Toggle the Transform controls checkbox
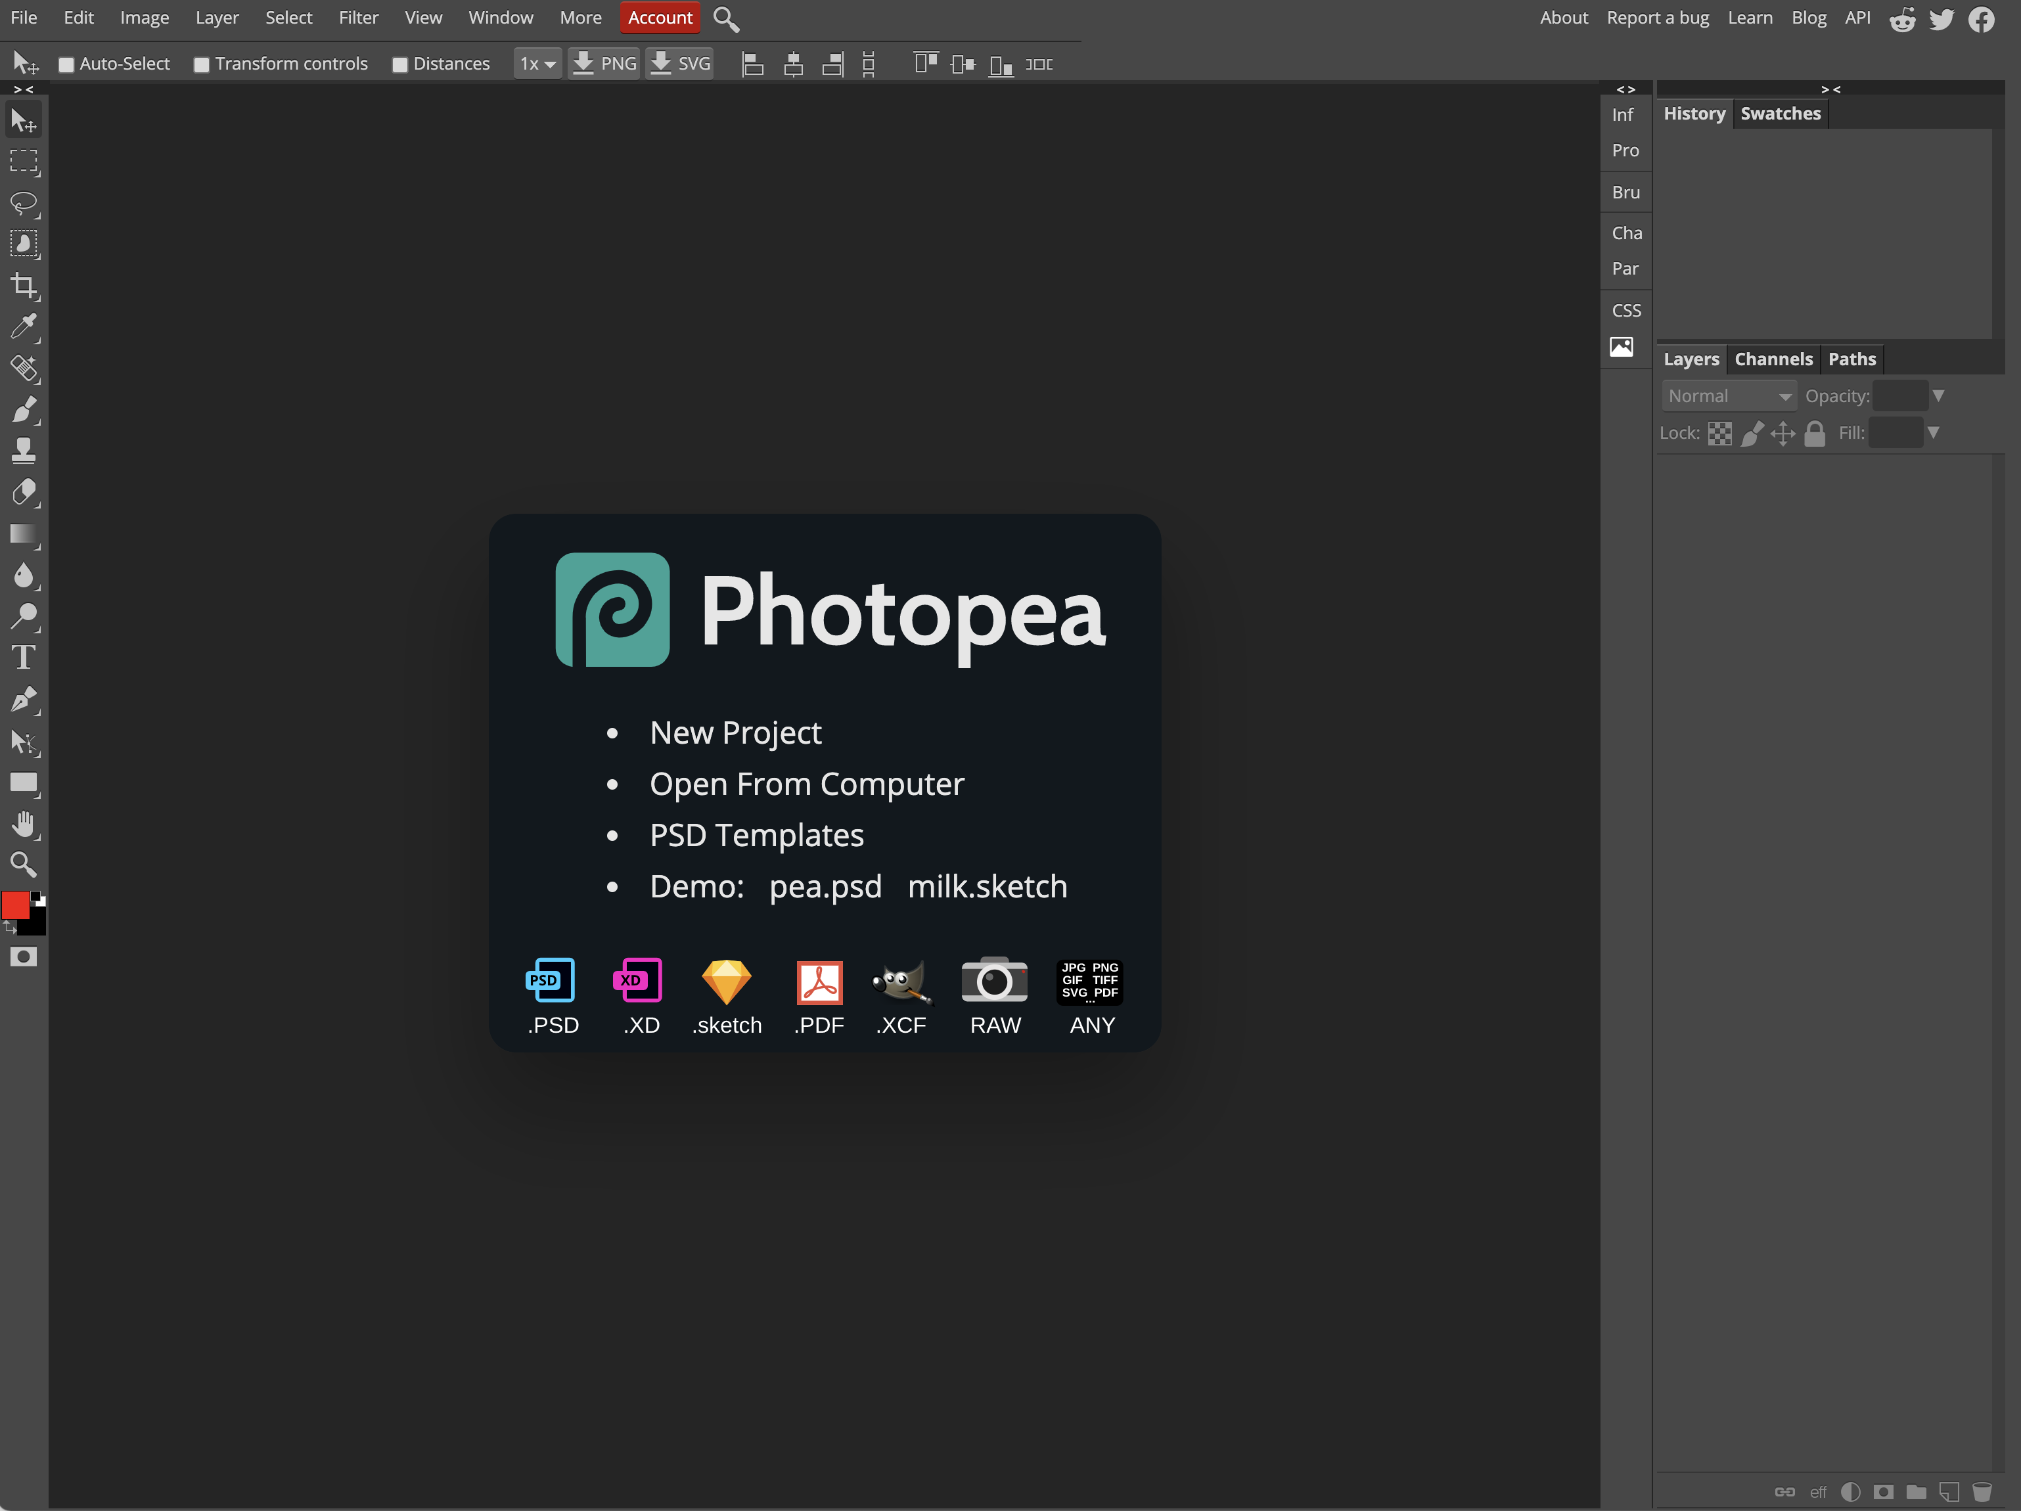This screenshot has height=1511, width=2021. [x=202, y=65]
